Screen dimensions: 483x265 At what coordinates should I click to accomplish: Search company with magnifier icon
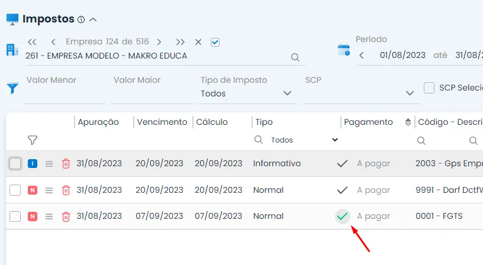coord(295,57)
